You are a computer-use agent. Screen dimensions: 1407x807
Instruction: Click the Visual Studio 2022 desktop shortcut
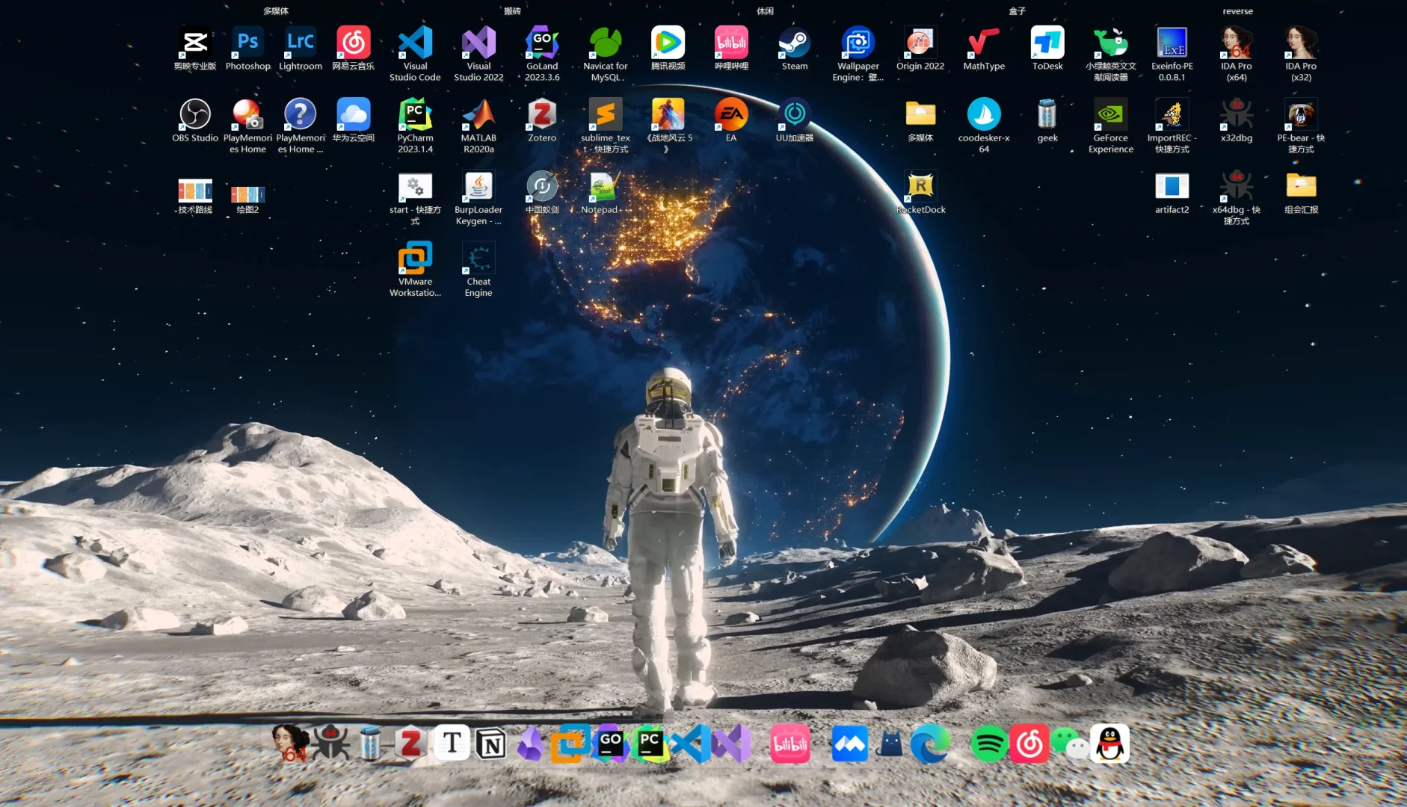point(478,54)
